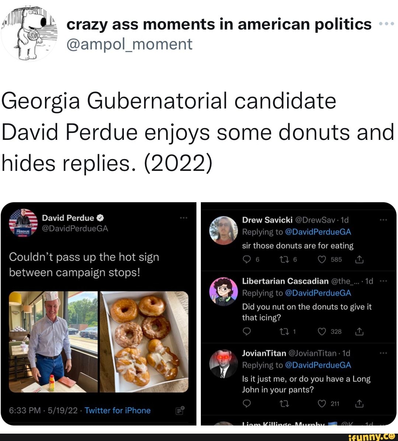The image size is (398, 441).
Task: Like JovianTitan's reply with 211 likes
Action: [322, 404]
